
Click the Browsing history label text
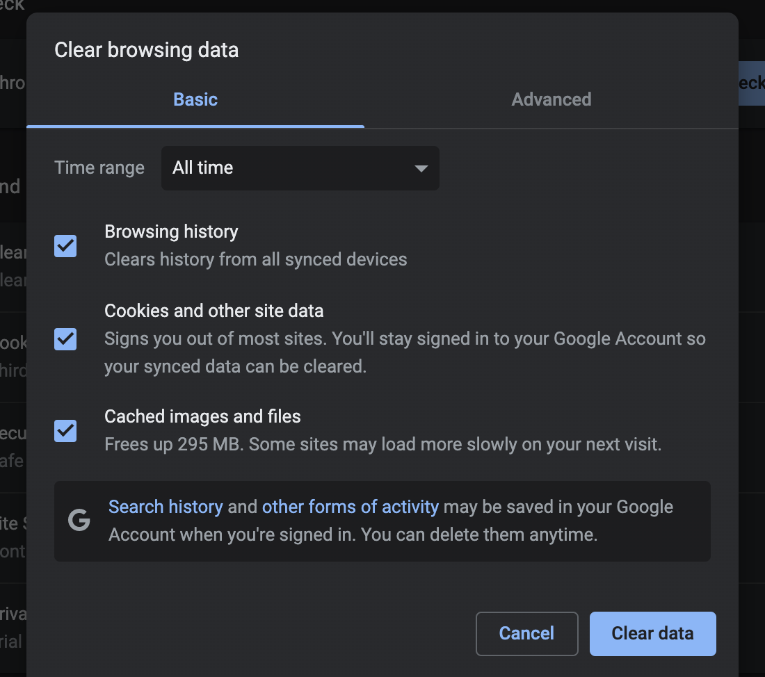pyautogui.click(x=171, y=231)
